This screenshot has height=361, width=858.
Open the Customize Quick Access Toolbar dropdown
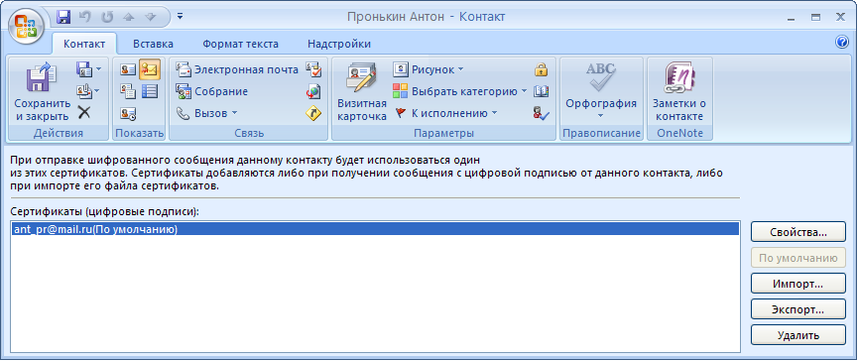180,17
